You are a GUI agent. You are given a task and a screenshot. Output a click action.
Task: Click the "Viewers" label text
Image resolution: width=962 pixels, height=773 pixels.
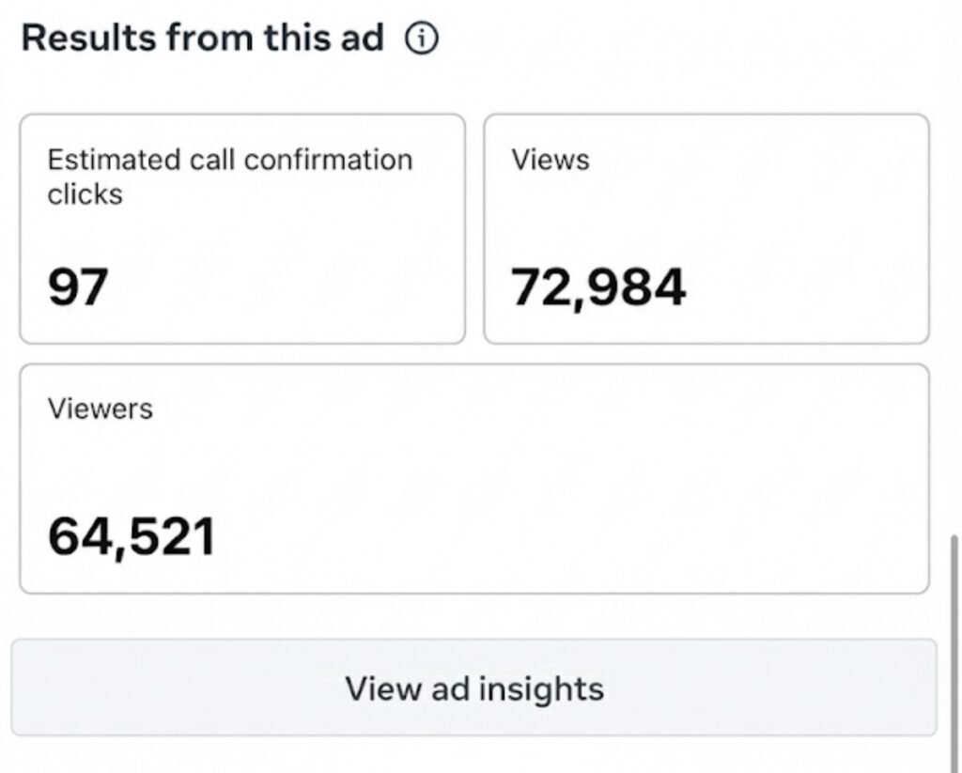[101, 409]
